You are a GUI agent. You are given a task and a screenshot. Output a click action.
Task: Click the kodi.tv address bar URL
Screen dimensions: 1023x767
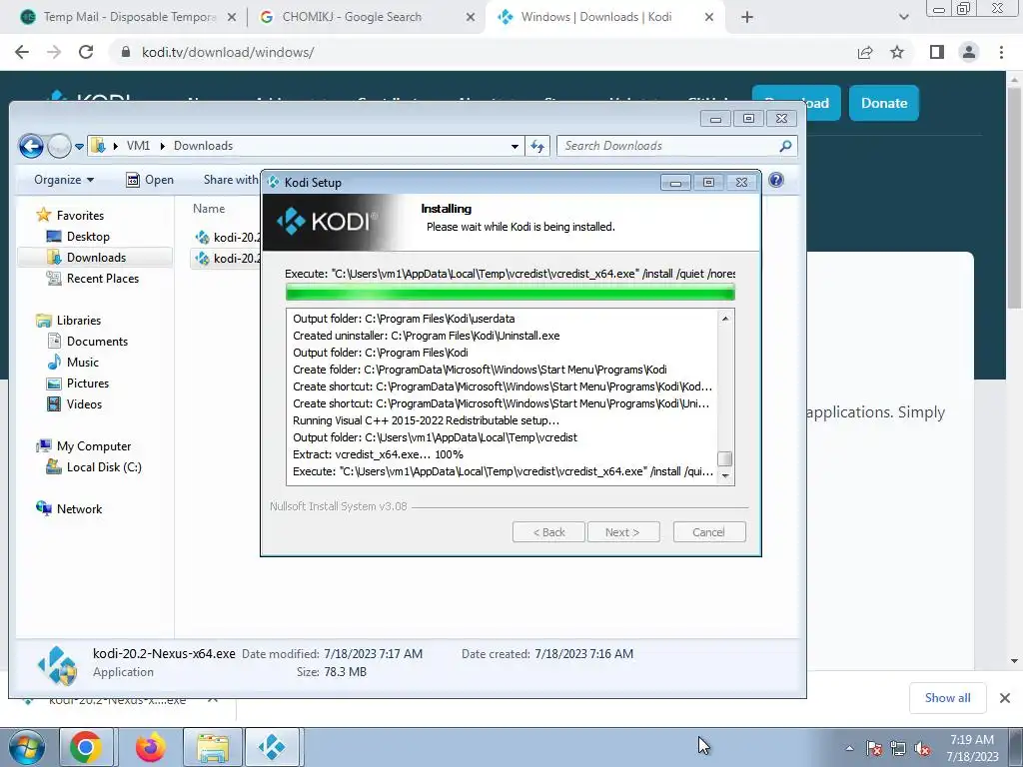pos(228,52)
